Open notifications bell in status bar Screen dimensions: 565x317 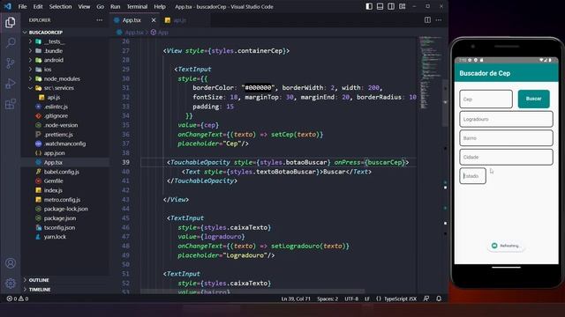point(439,299)
